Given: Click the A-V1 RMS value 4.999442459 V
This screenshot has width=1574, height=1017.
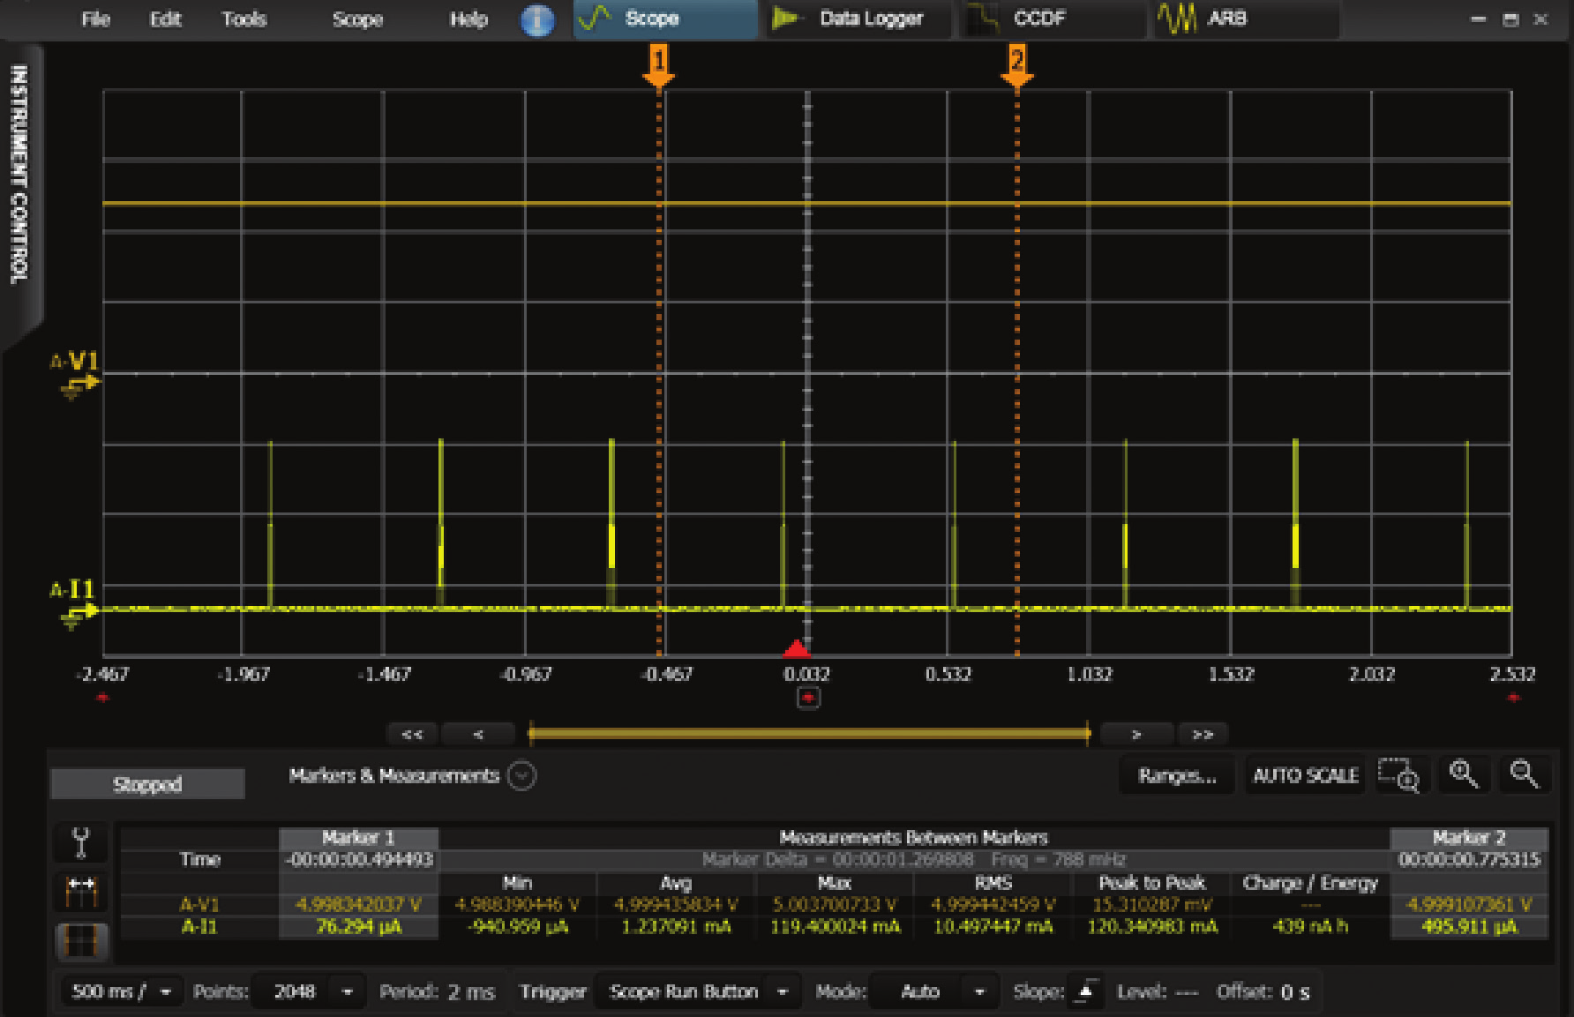Looking at the screenshot, I should point(993,905).
